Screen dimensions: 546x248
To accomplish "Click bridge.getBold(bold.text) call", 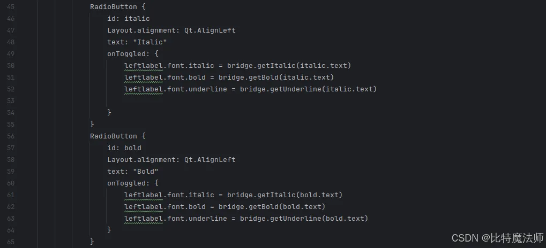I will [x=272, y=207].
